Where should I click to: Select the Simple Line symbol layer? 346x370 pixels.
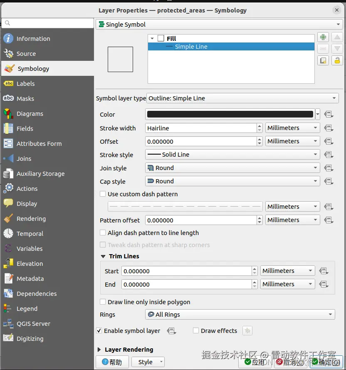231,47
